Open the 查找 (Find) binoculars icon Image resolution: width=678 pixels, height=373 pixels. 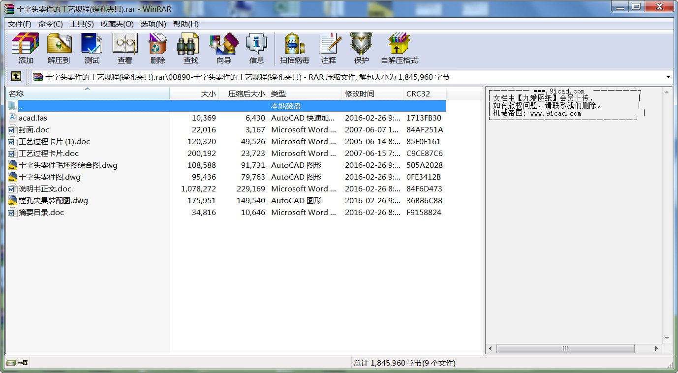click(190, 48)
